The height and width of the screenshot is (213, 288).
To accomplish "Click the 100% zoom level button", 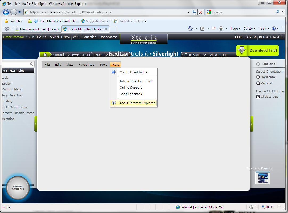I will (268, 207).
